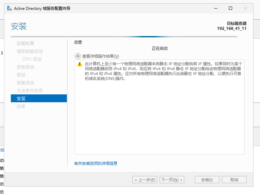Click the 目标服务器 label
260x194 pixels.
237,23
